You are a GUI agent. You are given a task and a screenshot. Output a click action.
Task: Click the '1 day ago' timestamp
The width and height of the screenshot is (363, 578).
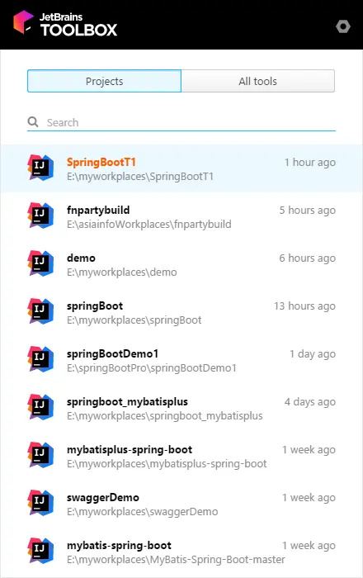coord(313,354)
